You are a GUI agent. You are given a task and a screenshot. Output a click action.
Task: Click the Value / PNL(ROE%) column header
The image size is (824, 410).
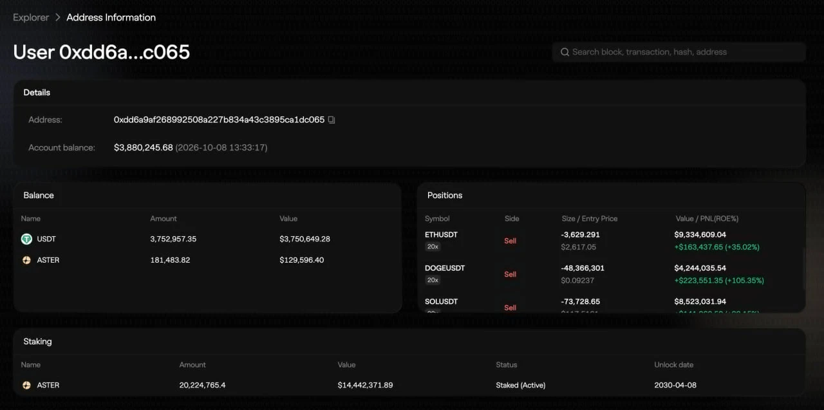(707, 219)
